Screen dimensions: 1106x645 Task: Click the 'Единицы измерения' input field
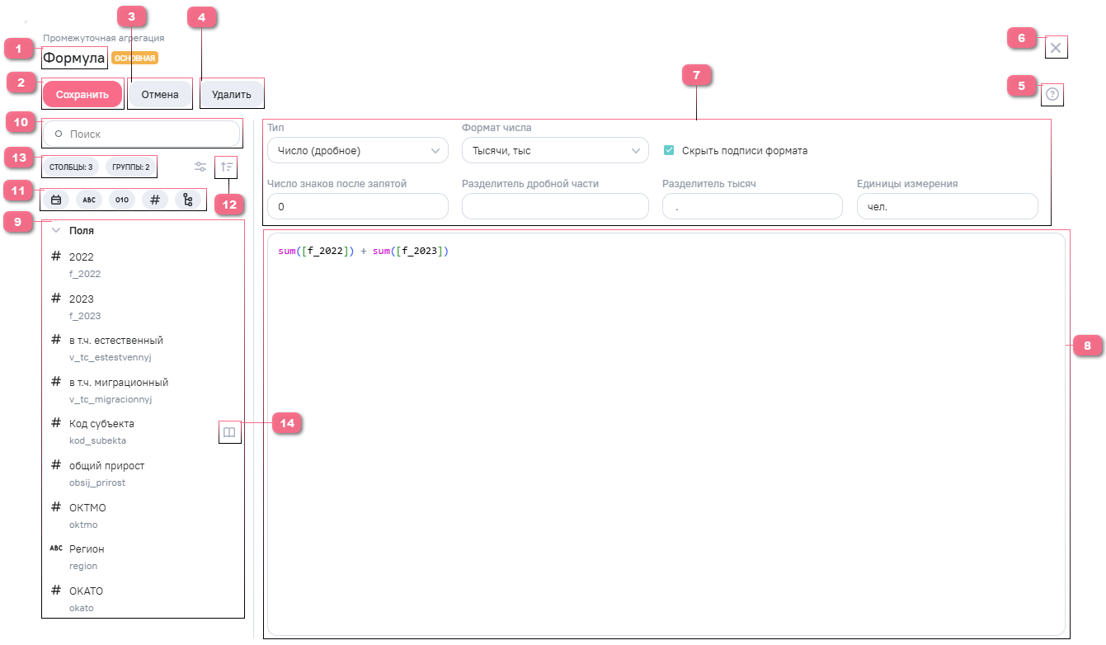pos(947,207)
